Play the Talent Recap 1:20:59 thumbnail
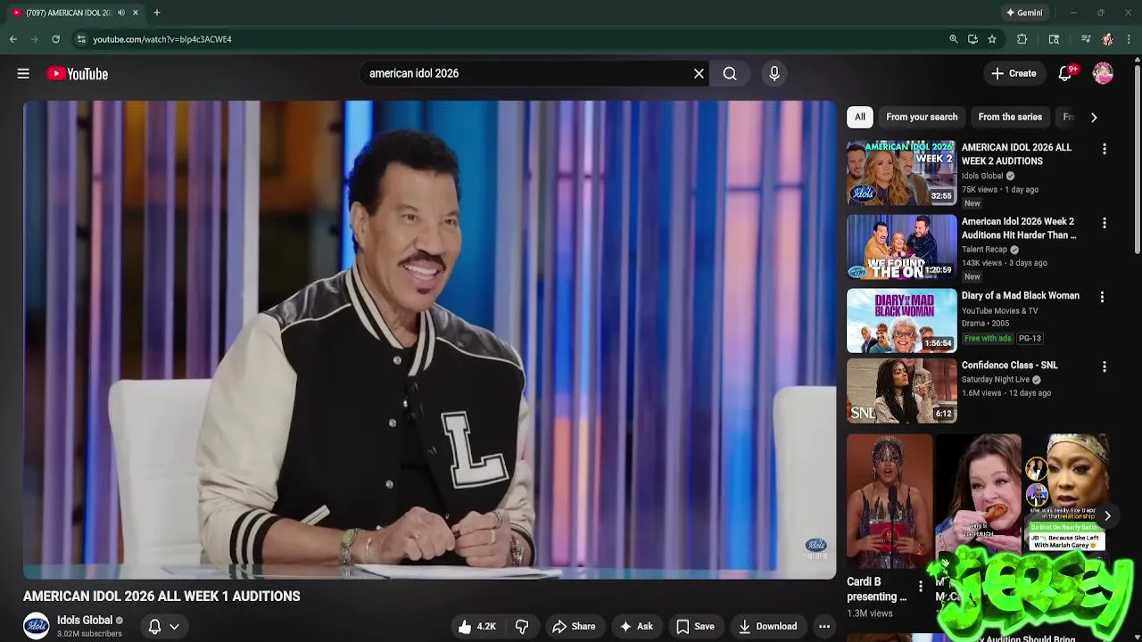 (x=901, y=246)
